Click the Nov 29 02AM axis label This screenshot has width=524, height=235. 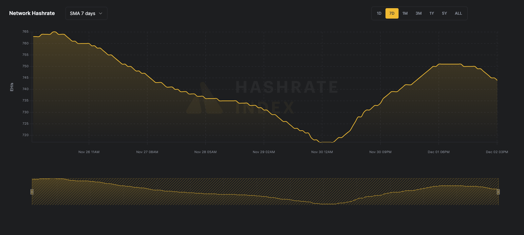point(264,152)
